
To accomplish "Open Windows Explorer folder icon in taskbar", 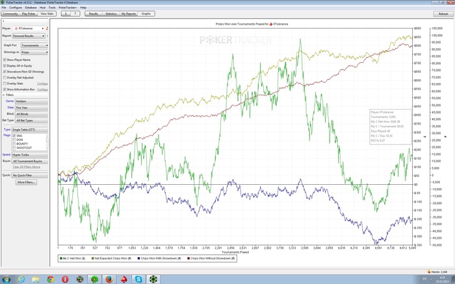I will (36, 279).
